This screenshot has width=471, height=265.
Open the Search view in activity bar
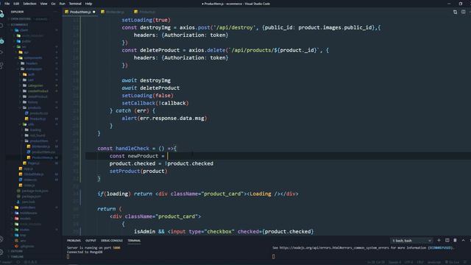(1, 26)
